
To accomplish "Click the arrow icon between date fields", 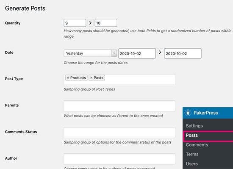I will pyautogui.click(x=160, y=52).
